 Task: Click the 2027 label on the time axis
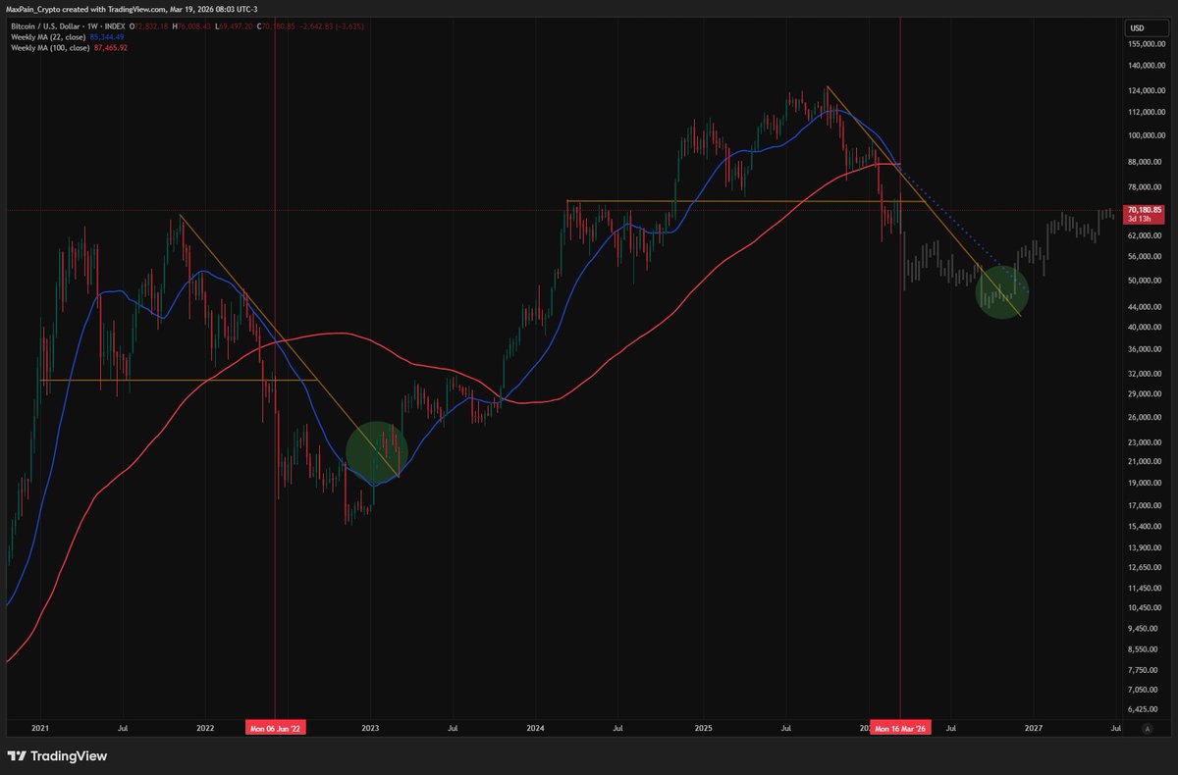1033,729
